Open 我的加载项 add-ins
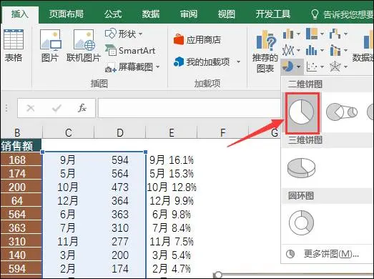 point(202,62)
